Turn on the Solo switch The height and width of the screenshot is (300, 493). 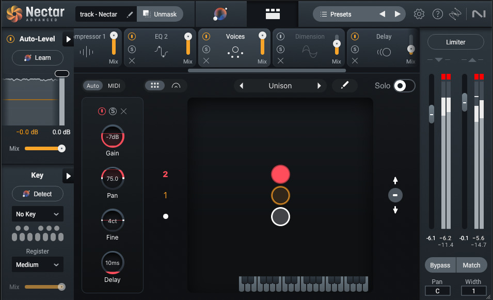pos(404,86)
